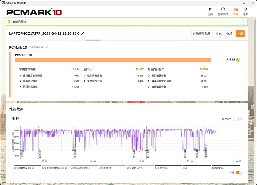Open 选项 gear icon in top navigation

coord(246,9)
